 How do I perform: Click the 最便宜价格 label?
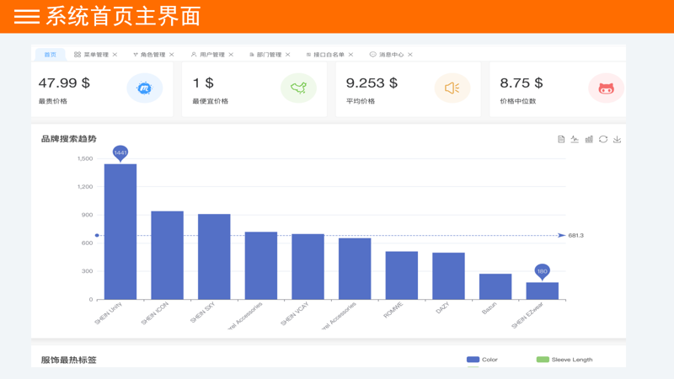click(x=210, y=101)
